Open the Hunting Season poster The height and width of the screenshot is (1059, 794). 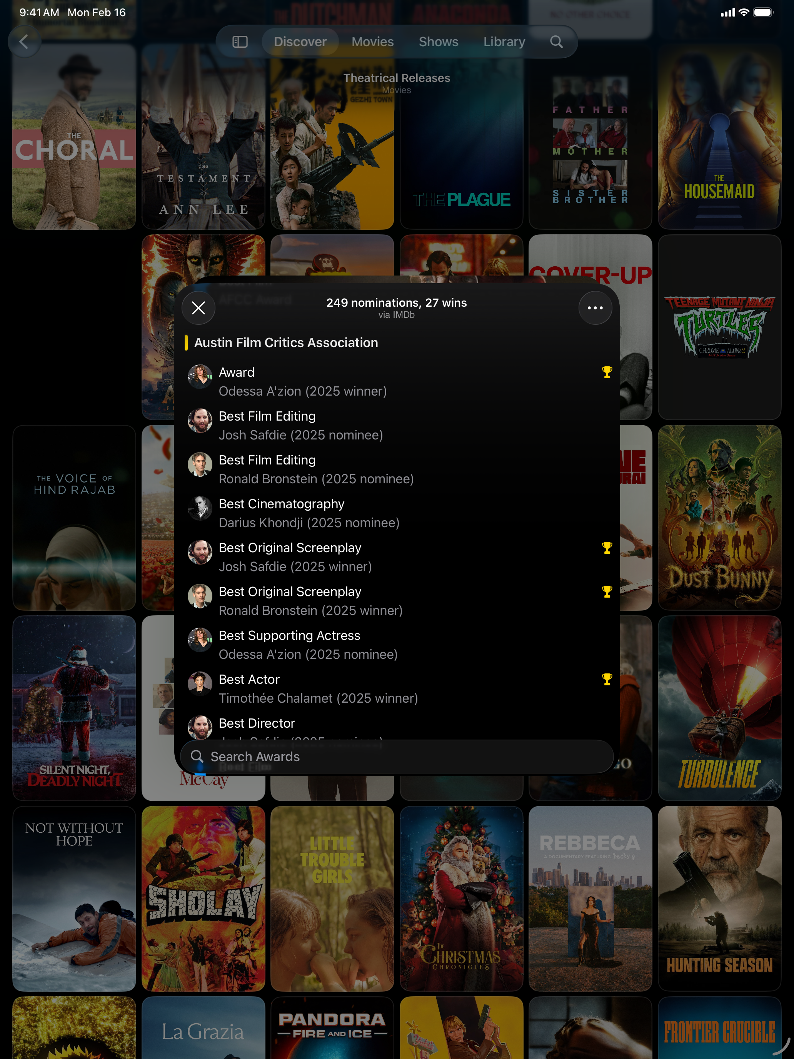pos(719,899)
